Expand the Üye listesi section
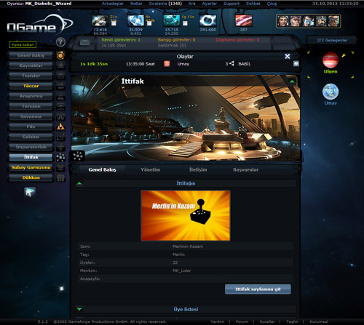 (79, 309)
